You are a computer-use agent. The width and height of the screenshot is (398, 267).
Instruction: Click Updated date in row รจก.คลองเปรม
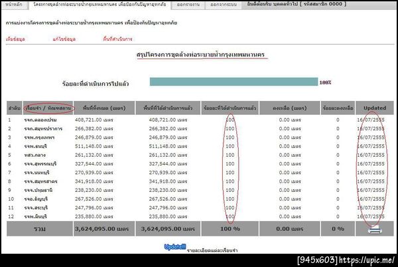click(371, 120)
